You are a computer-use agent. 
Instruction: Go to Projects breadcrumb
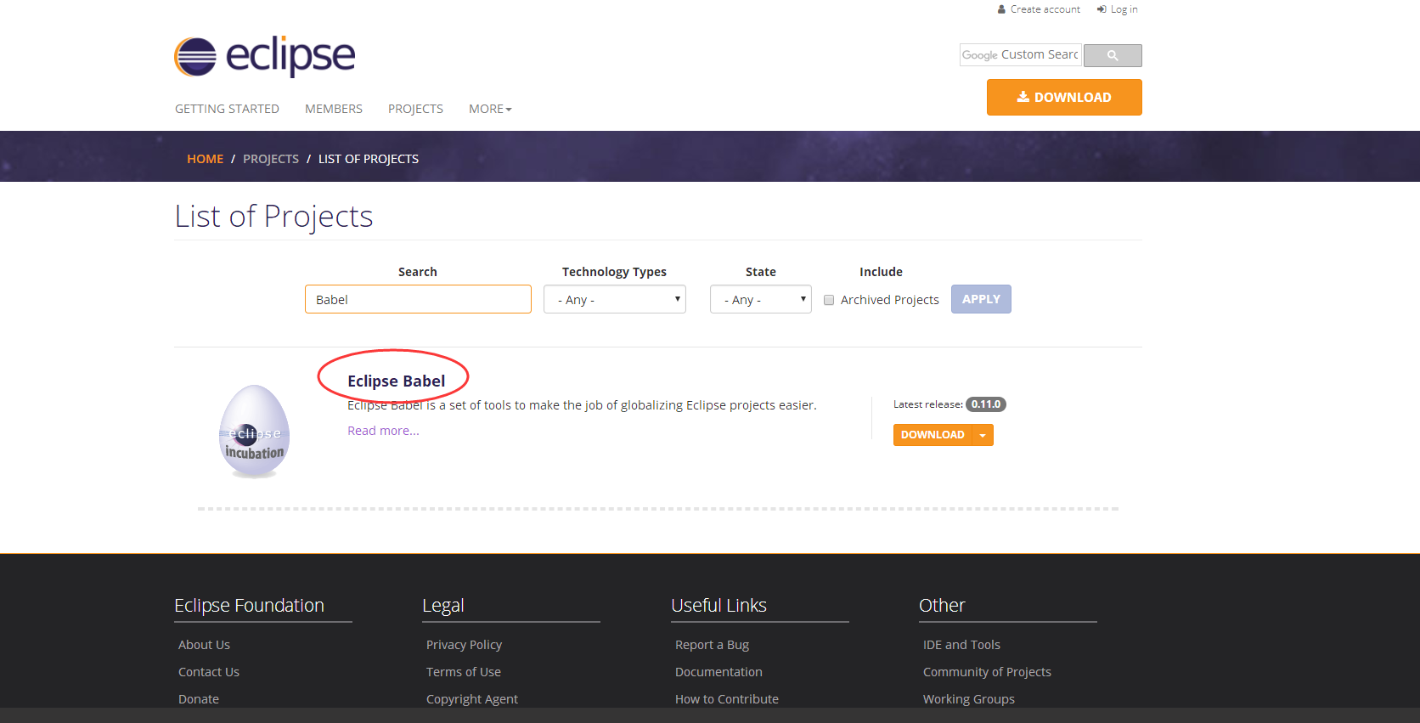[x=271, y=159]
